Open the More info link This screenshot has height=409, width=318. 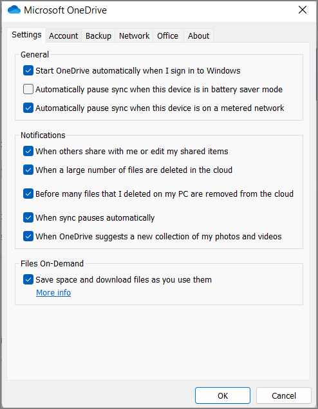tap(53, 293)
